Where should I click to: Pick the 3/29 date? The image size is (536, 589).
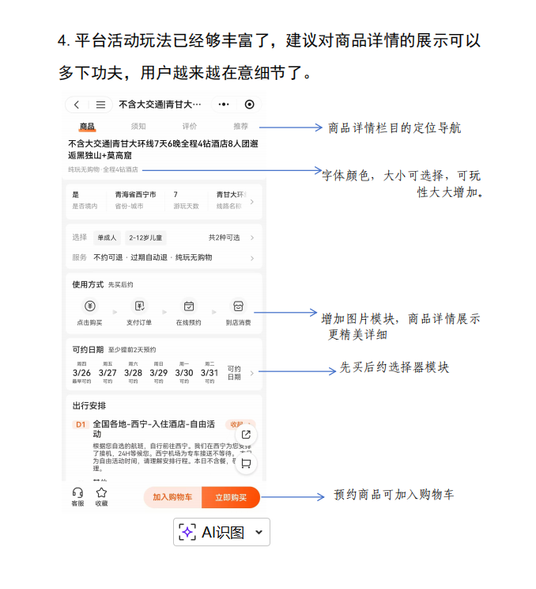(159, 373)
